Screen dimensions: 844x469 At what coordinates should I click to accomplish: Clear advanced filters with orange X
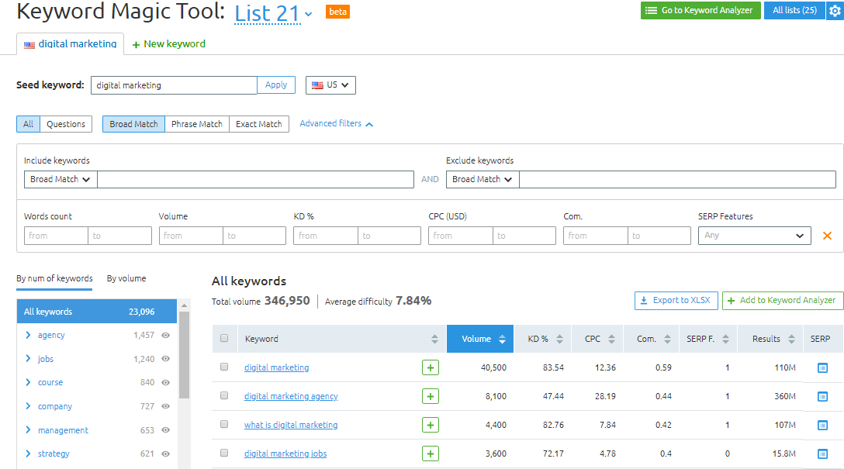(x=827, y=236)
